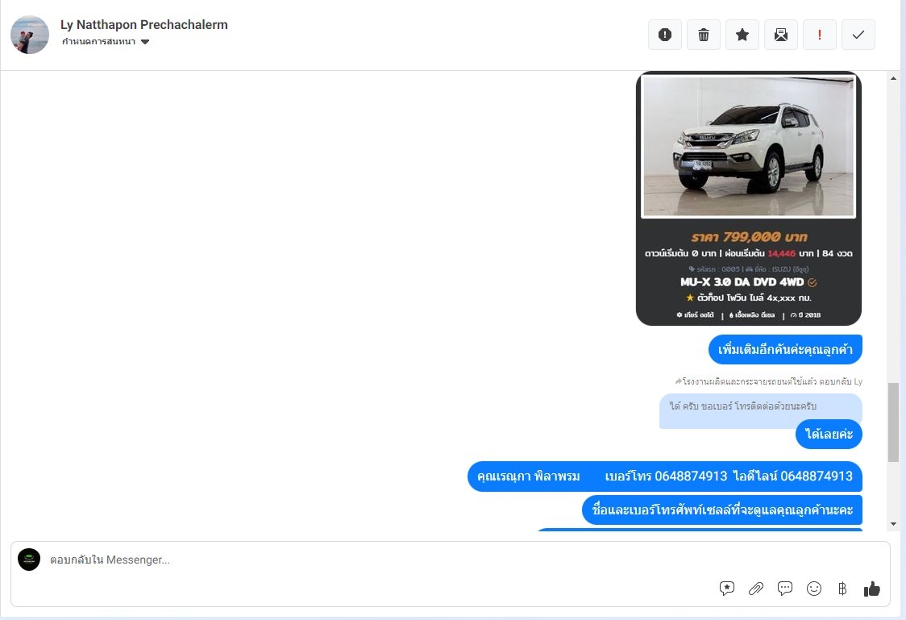Mark conversation as spam using exclamation circle icon
The height and width of the screenshot is (620, 906).
pyautogui.click(x=664, y=35)
